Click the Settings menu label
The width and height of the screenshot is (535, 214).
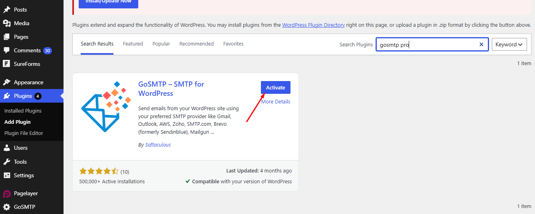(x=24, y=175)
